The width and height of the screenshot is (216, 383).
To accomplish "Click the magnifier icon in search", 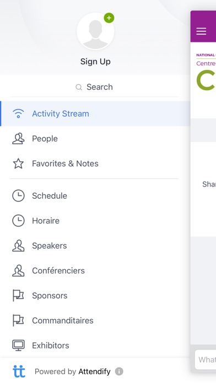I will point(79,87).
